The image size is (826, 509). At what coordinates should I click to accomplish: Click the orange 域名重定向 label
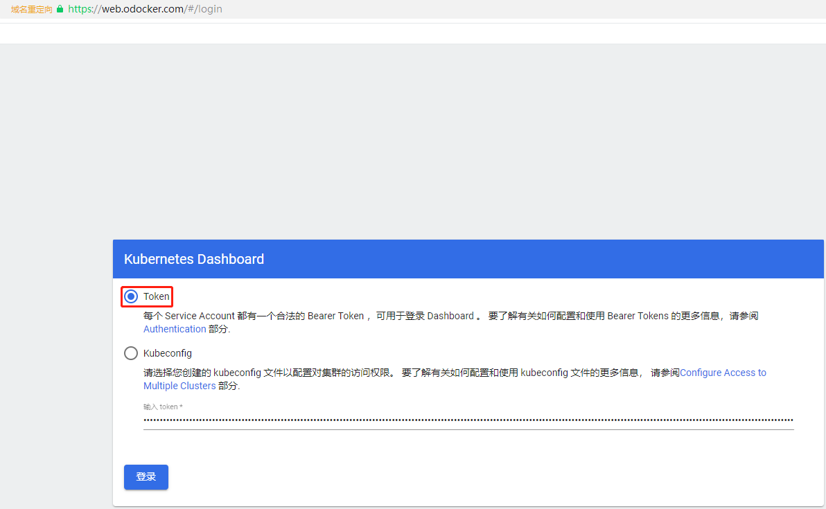[31, 10]
